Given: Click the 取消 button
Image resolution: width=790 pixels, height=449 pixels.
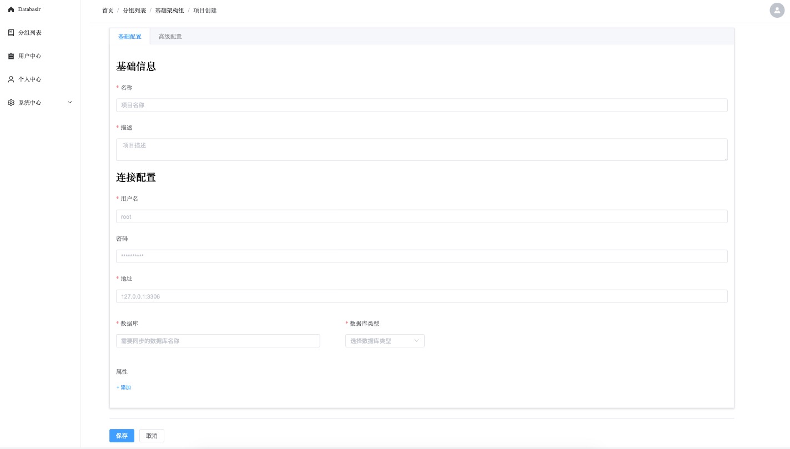Looking at the screenshot, I should point(152,436).
